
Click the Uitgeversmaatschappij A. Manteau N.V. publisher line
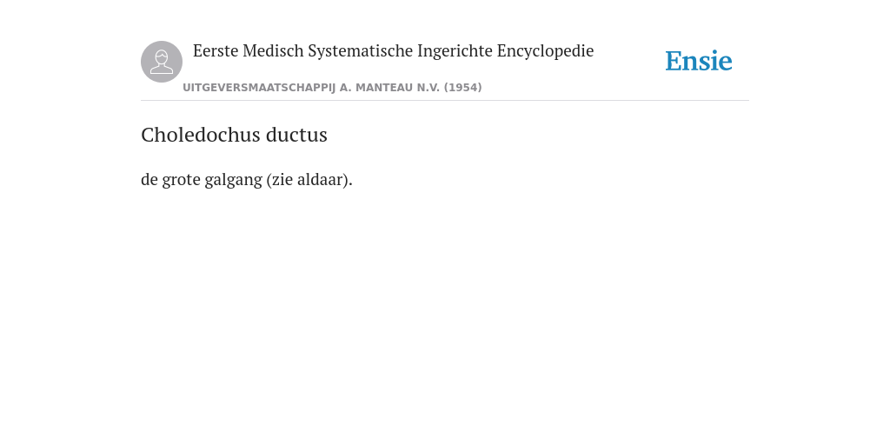(332, 88)
